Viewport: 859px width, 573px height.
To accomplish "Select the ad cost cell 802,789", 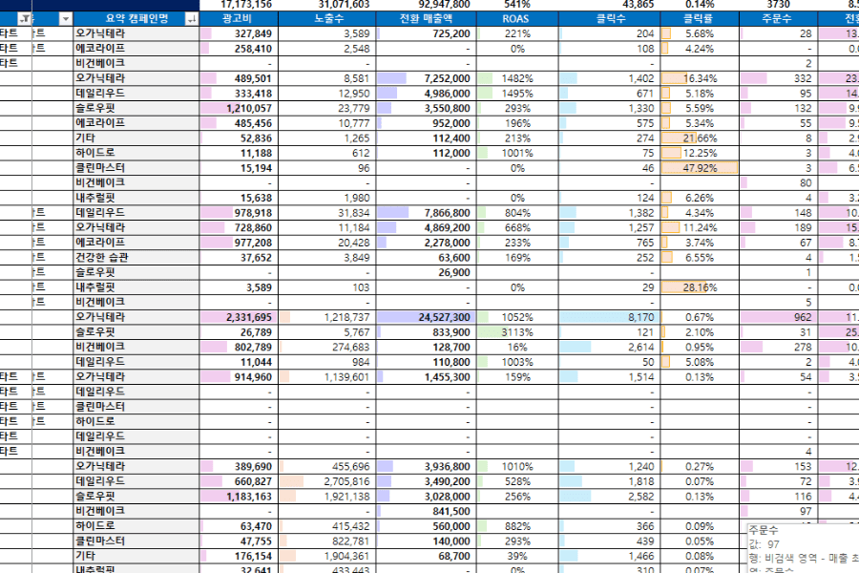I will (239, 347).
